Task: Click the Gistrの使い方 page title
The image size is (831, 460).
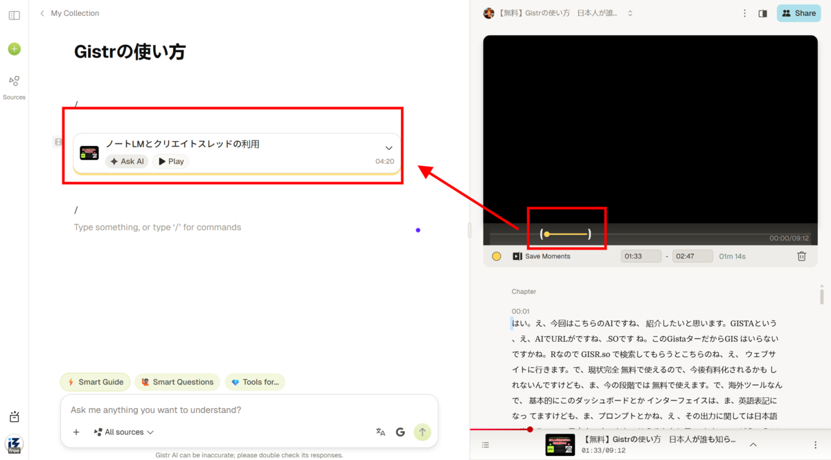Action: pos(129,52)
